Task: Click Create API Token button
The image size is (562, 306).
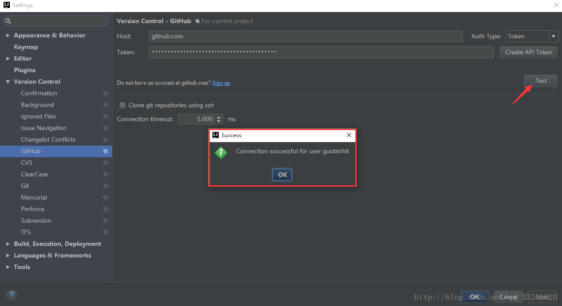Action: (529, 53)
